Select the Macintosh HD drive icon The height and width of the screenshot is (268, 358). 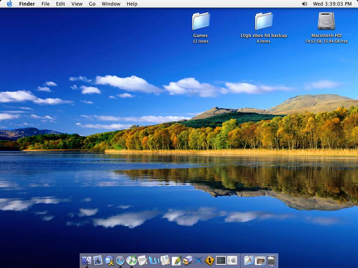click(x=326, y=21)
